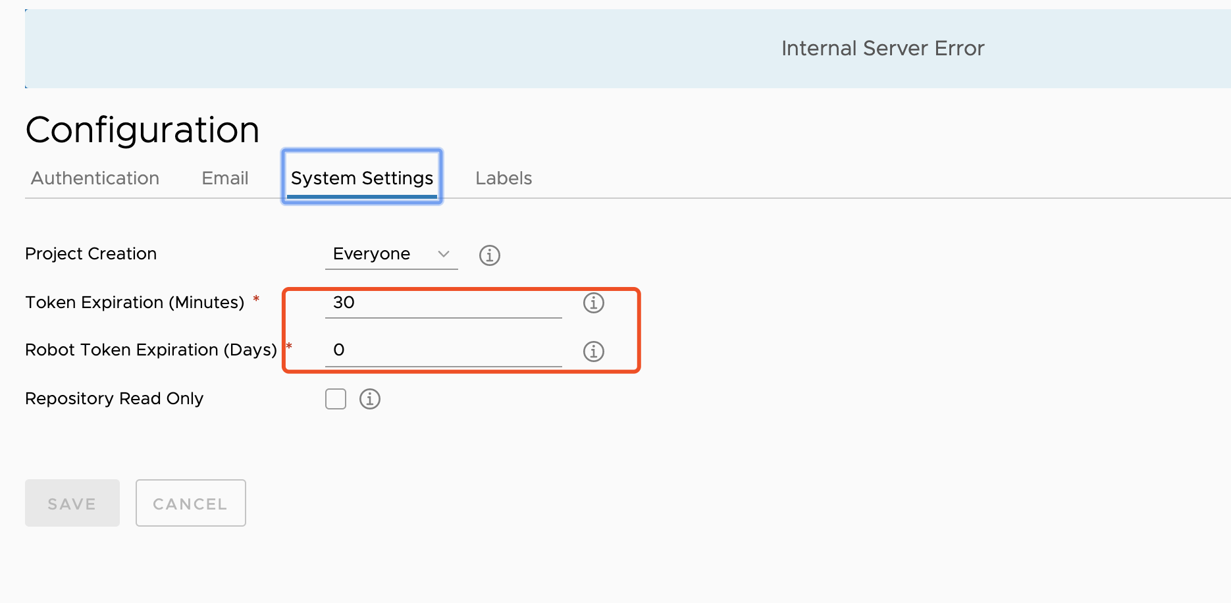Click the Token Expiration (Minutes) label
The height and width of the screenshot is (603, 1231).
134,303
